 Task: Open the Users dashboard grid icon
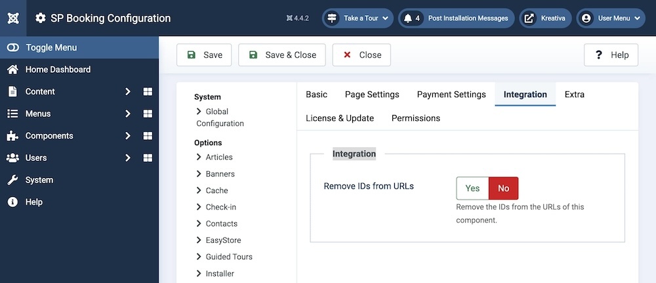click(x=148, y=158)
